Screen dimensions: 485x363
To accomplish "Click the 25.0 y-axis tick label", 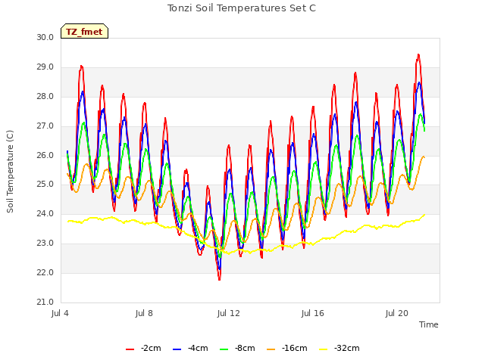I will pyautogui.click(x=45, y=185).
